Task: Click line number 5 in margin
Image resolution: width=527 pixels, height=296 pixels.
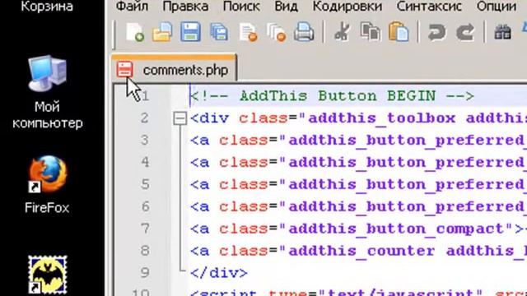Action: 145,184
